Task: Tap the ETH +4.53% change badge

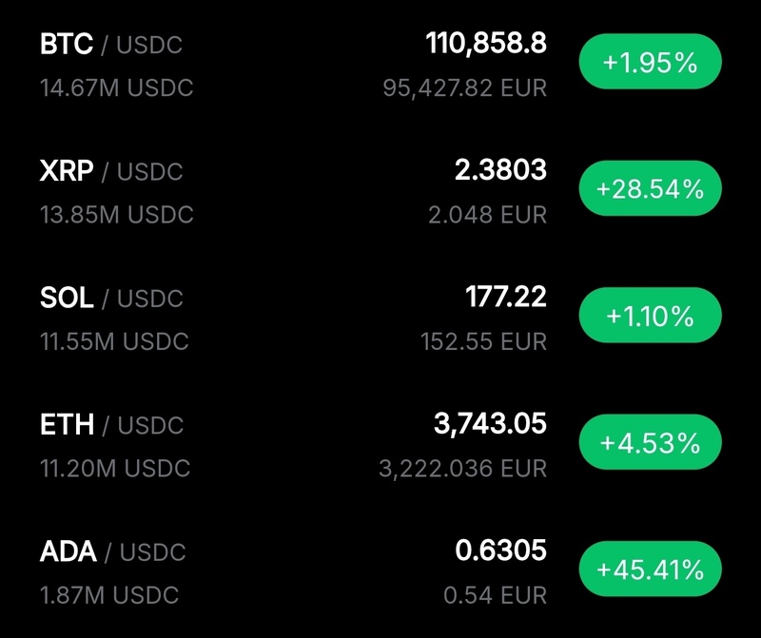Action: tap(651, 442)
